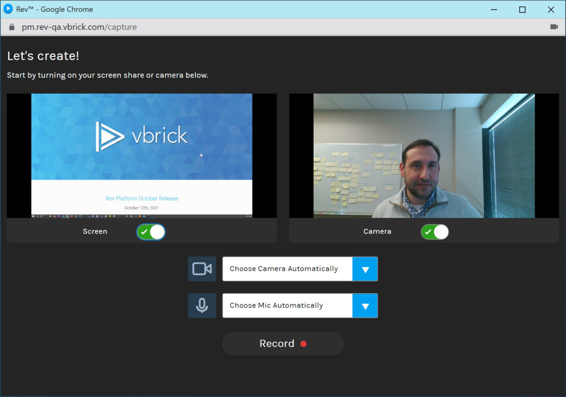Viewport: 566px width, 397px height.
Task: Click the camera icon beside the camera dropdown
Action: tap(202, 269)
